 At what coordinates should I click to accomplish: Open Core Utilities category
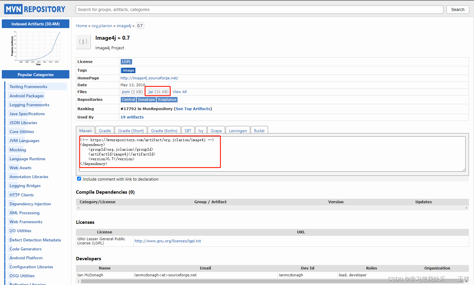point(22,132)
